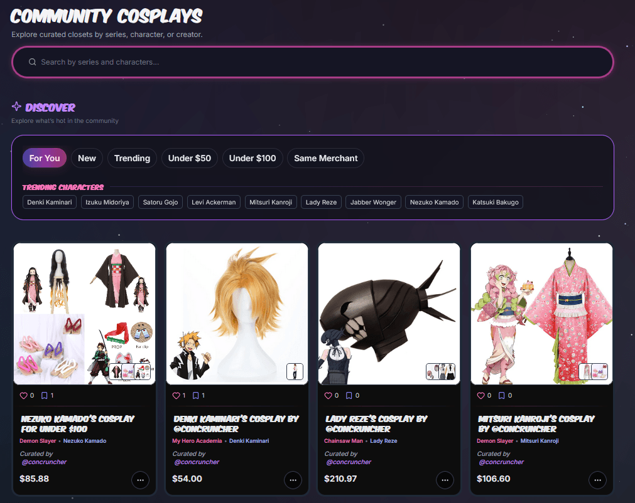Click the small item thumbnail on Denki wig image
This screenshot has width=635, height=503.
pos(295,371)
